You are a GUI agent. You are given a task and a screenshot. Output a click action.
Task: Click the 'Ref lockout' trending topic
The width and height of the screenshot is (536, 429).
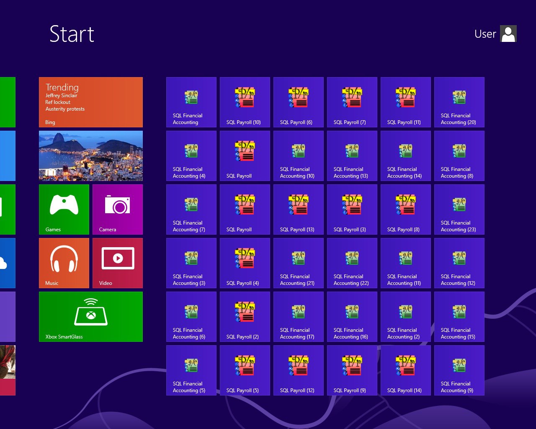click(58, 102)
